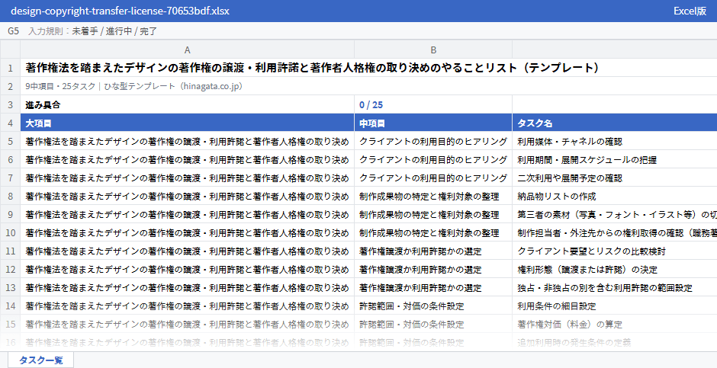Click 著作権譲渡か利用許諾かの選定 in row 12

click(433, 270)
